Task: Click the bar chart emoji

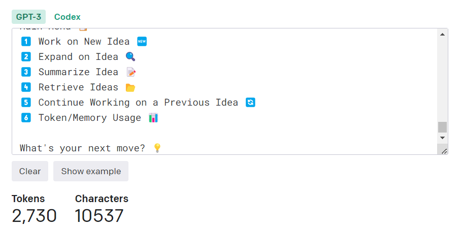Action: click(153, 118)
